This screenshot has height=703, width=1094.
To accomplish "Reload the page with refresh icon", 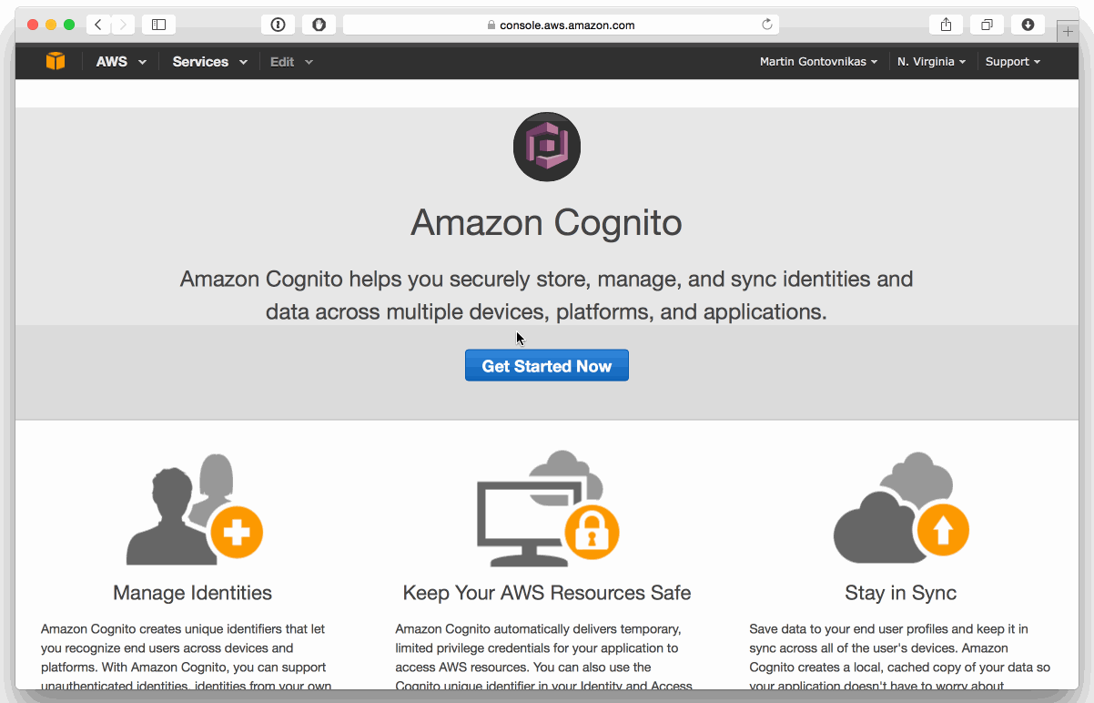I will (766, 25).
